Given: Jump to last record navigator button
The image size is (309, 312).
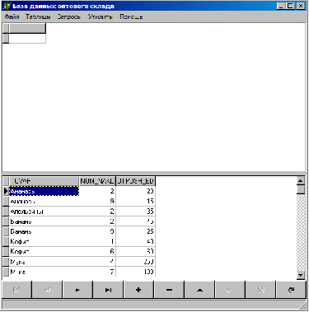Looking at the screenshot, I should click(108, 290).
